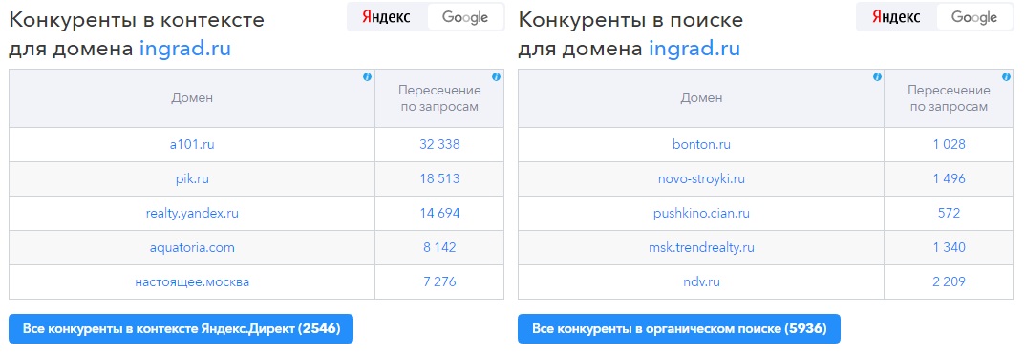1025x354 pixels.
Task: Click the 2 209 intersection for ndv.ru
Action: tap(950, 282)
